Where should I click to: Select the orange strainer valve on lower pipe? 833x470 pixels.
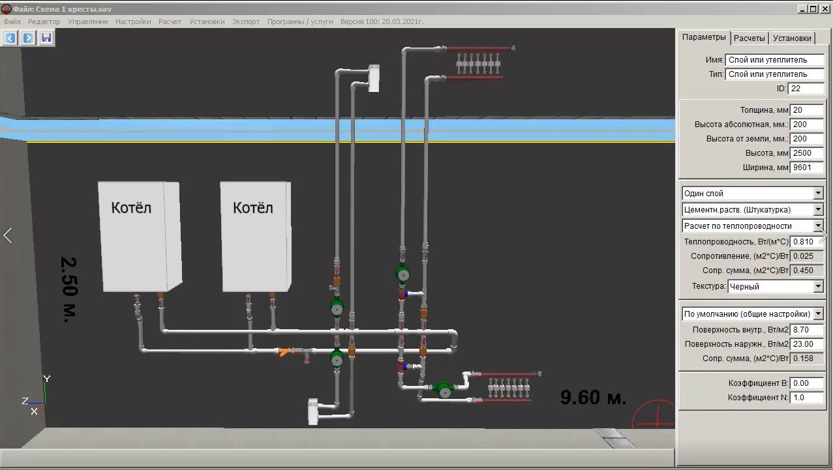click(285, 352)
